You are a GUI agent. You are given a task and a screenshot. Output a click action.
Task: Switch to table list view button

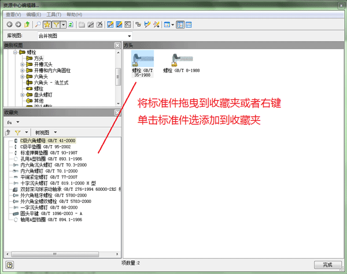[x=189, y=24]
